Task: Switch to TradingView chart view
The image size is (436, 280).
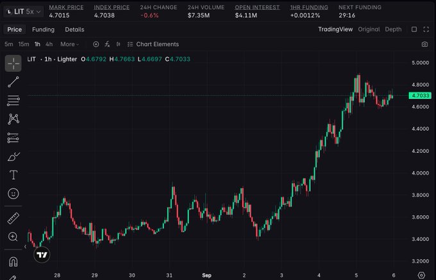Action: [x=335, y=30]
